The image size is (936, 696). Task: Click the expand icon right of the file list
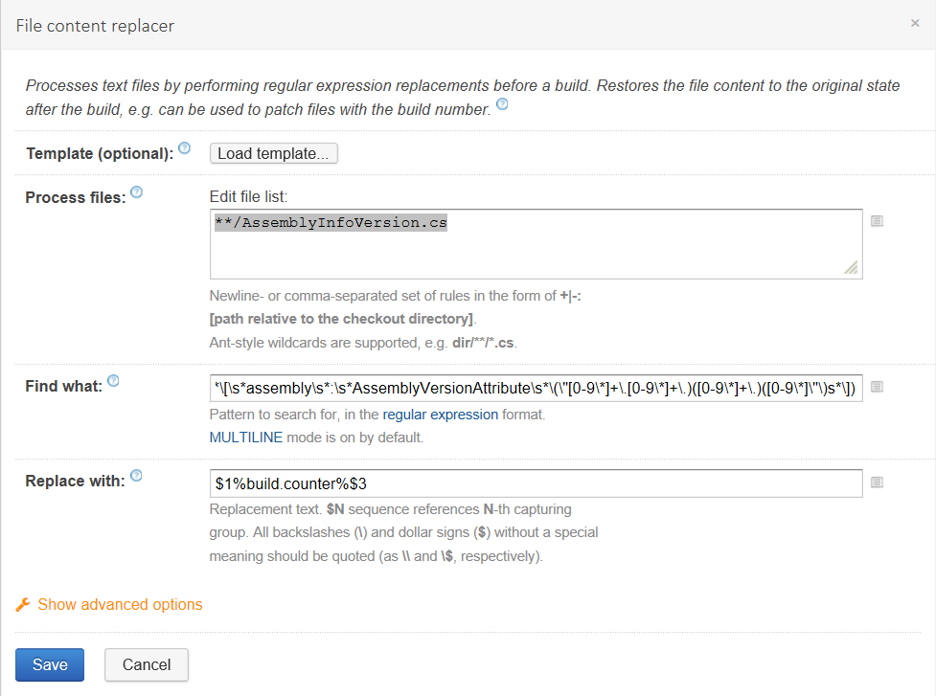tap(877, 221)
